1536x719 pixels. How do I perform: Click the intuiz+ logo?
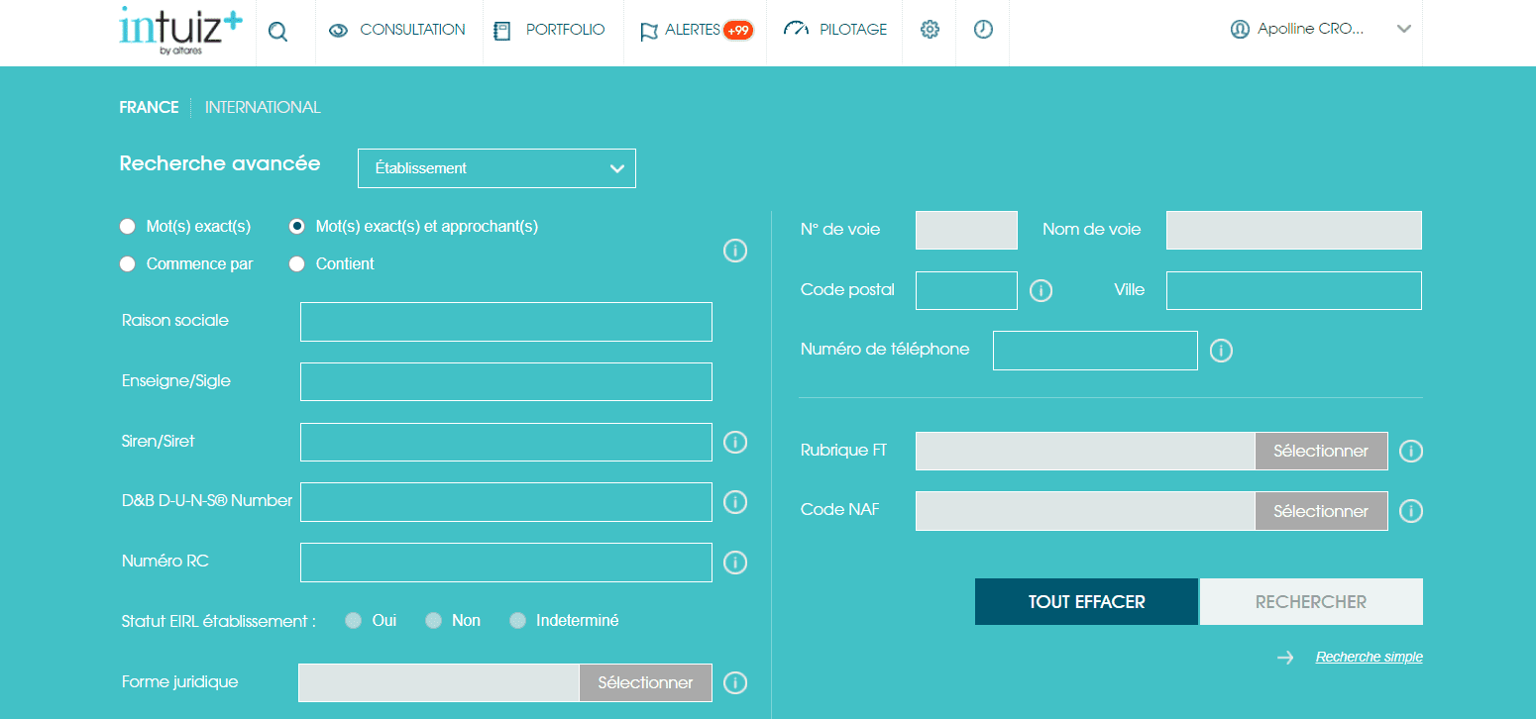coord(179,31)
